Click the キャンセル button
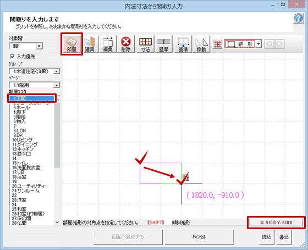308x250 pixels. (199, 237)
